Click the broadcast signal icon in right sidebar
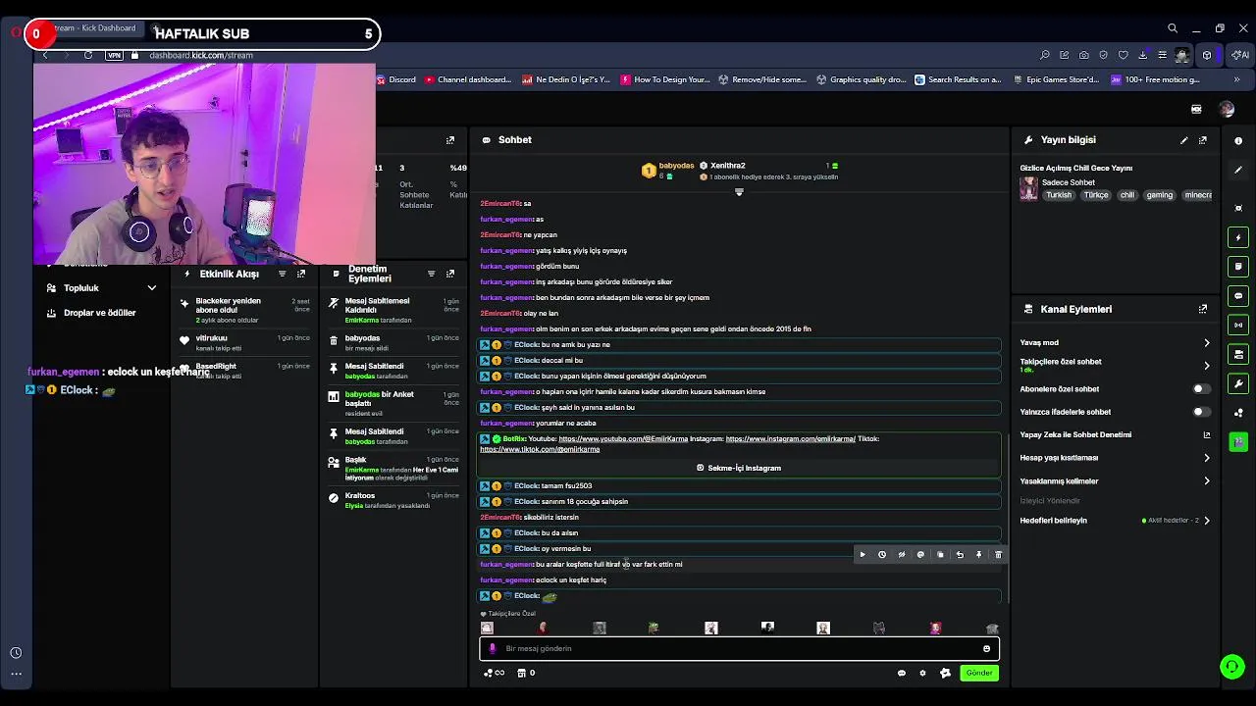Viewport: 1256px width, 706px height. tap(1238, 325)
